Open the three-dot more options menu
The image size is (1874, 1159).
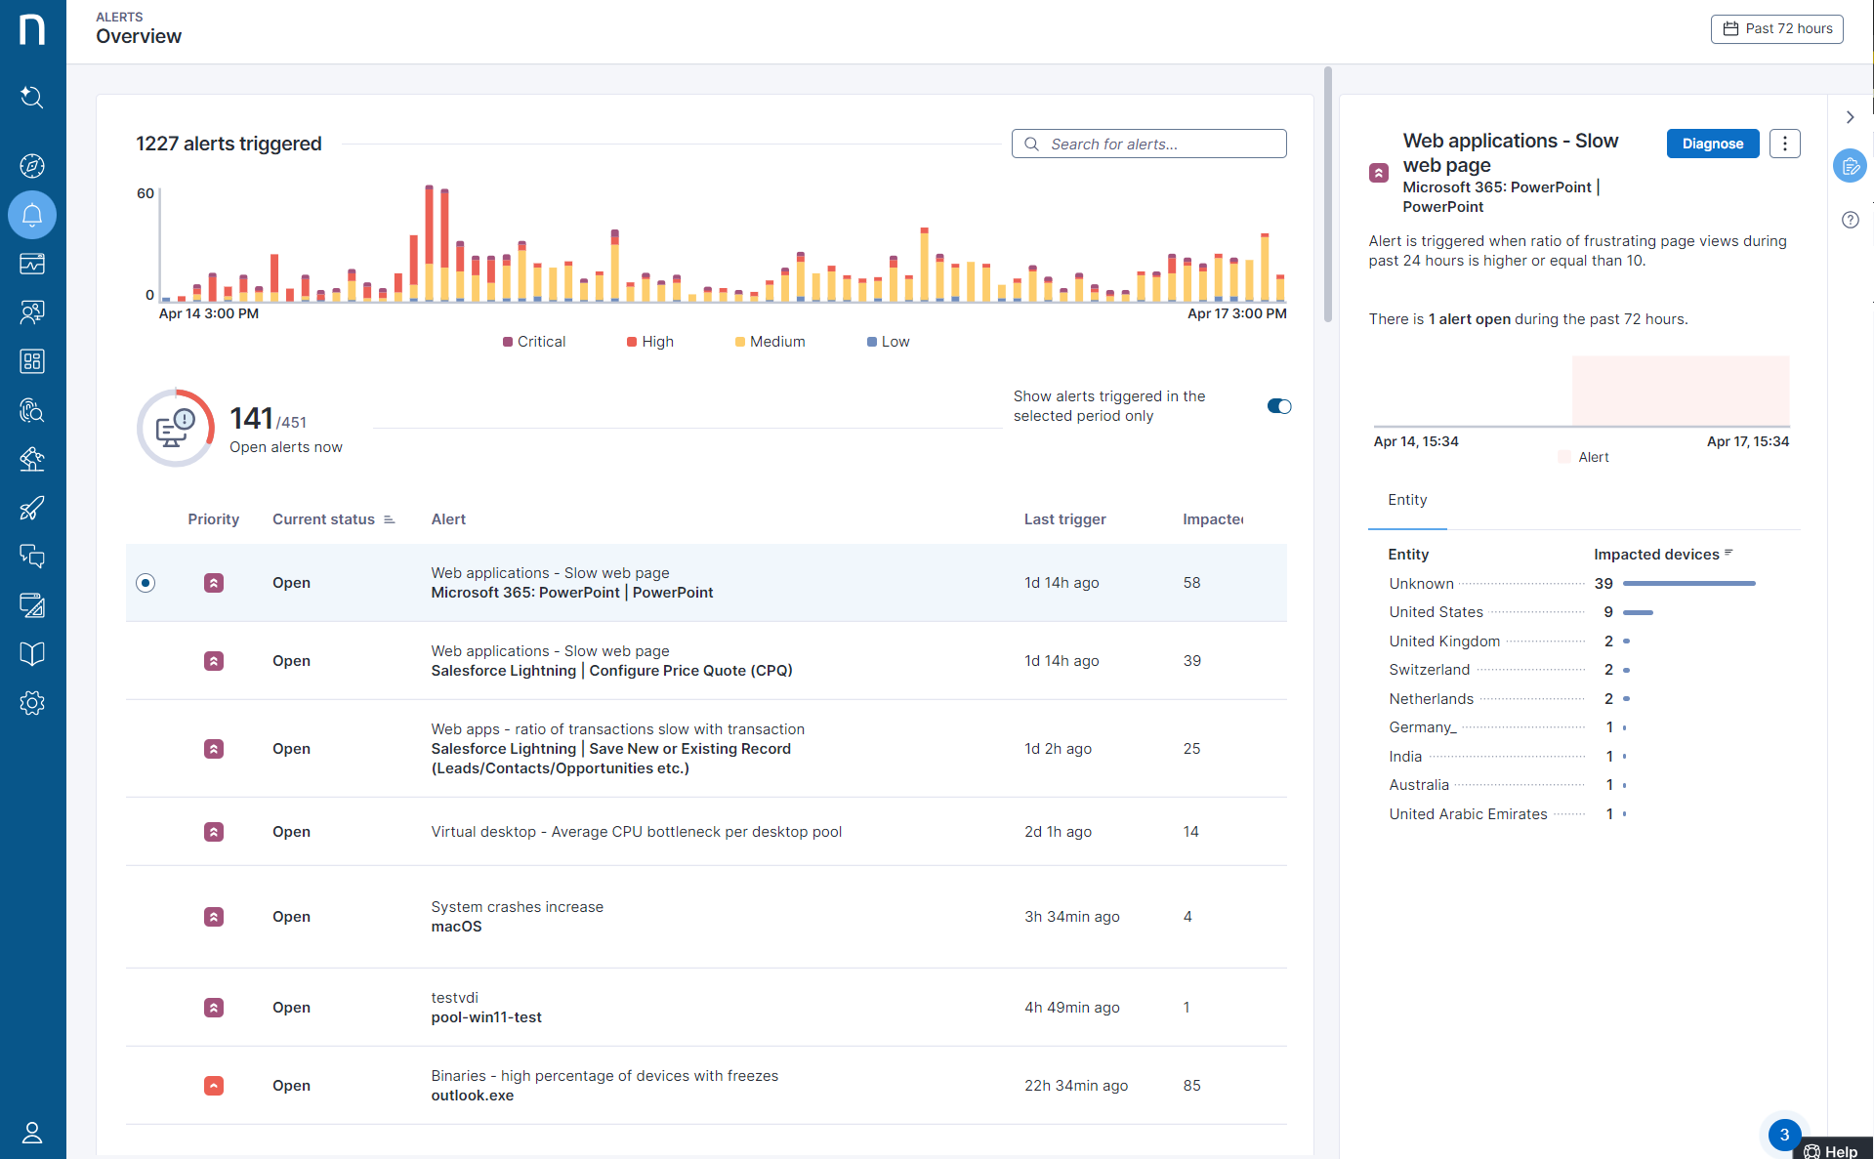(x=1784, y=144)
